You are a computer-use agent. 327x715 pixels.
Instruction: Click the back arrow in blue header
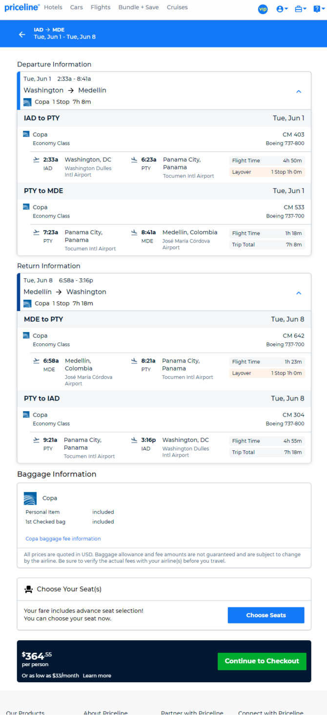pyautogui.click(x=22, y=34)
